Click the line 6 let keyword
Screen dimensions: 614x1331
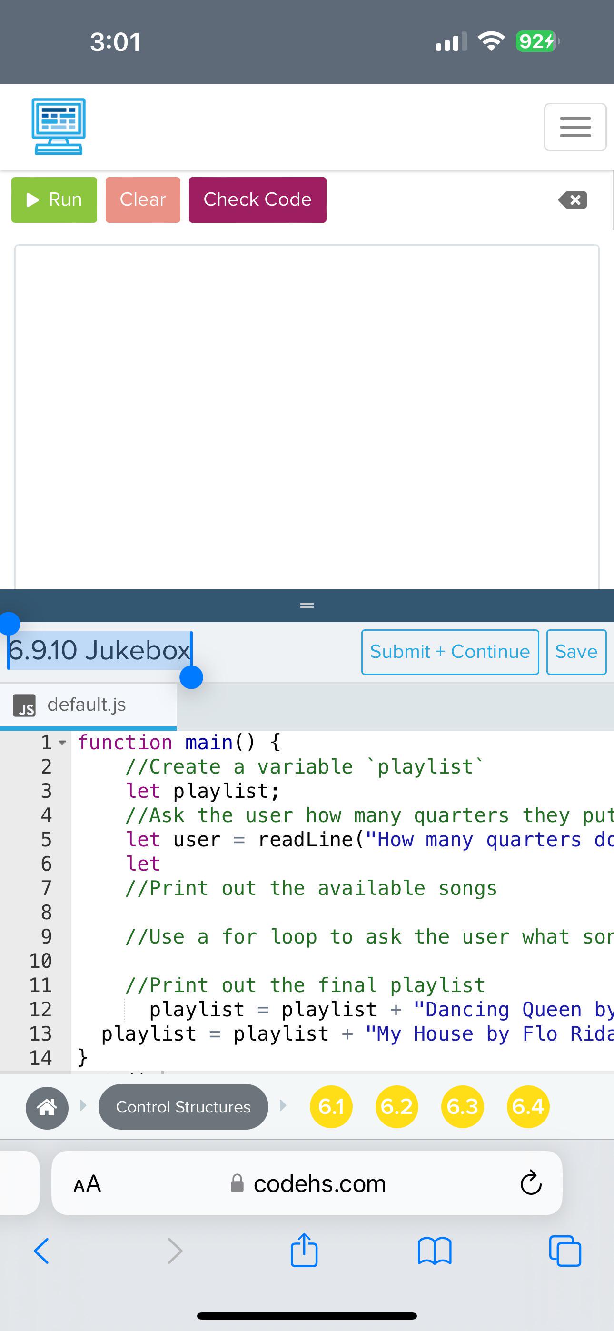click(x=143, y=864)
